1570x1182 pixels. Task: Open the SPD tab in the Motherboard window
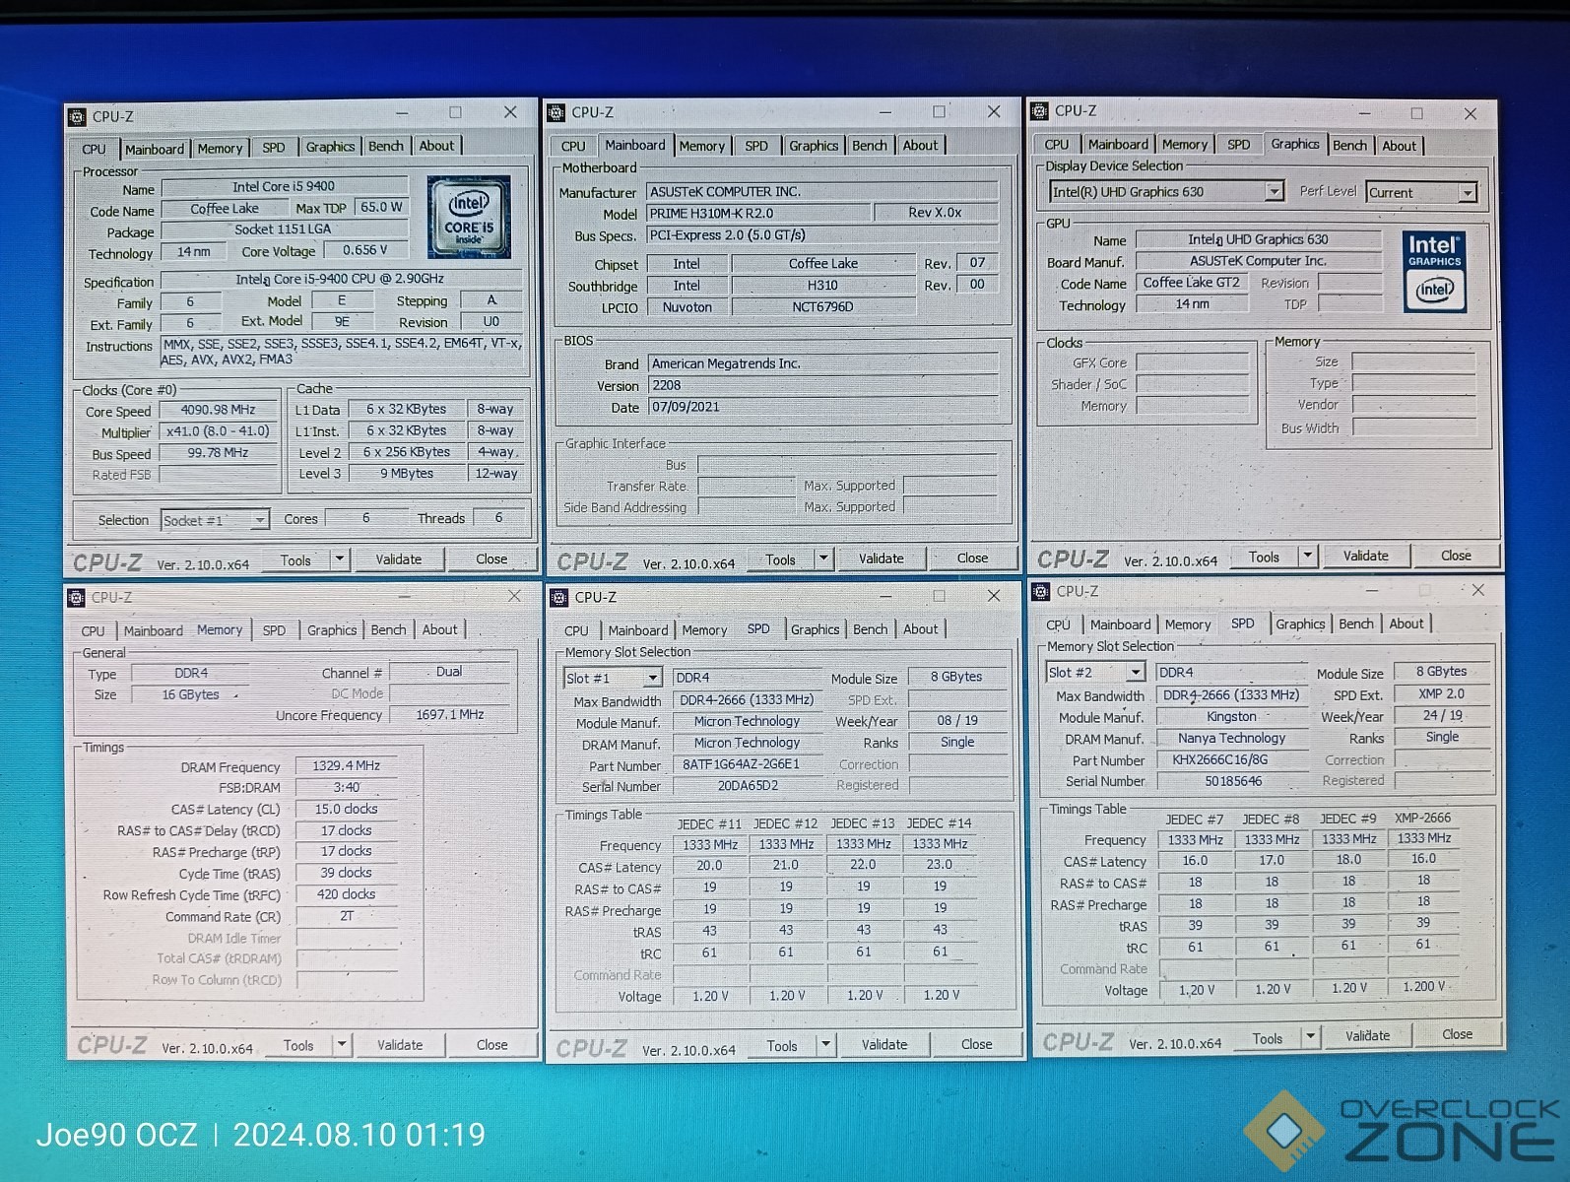[x=756, y=146]
